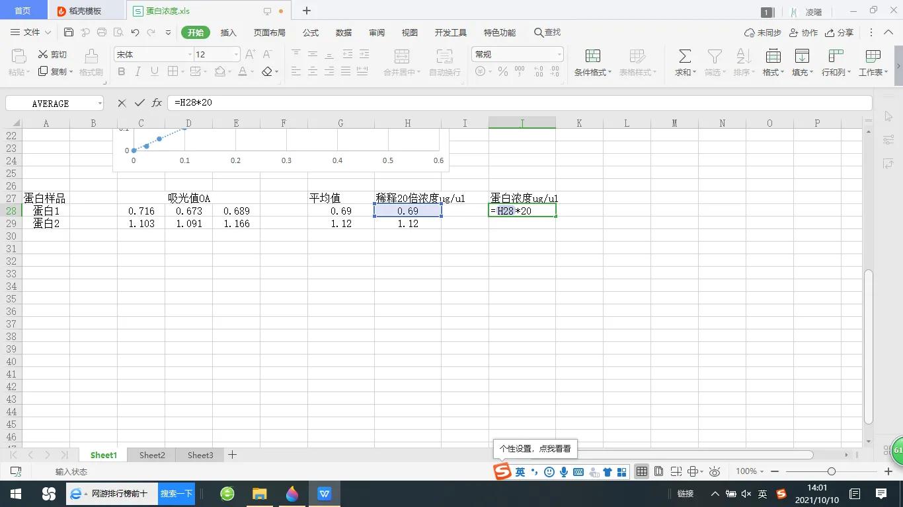The height and width of the screenshot is (507, 903).
Task: Open the 文件 file menu
Action: 31,32
